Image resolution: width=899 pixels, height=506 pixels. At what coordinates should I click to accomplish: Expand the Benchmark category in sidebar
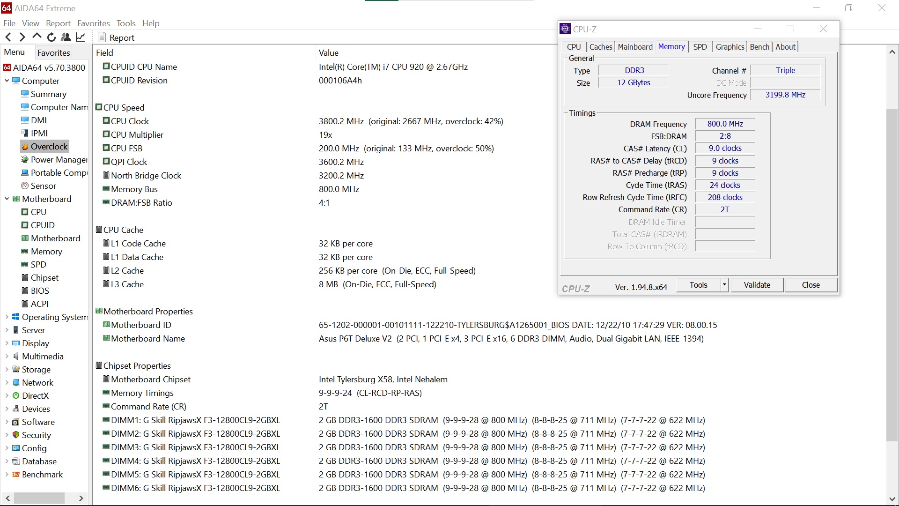(6, 474)
